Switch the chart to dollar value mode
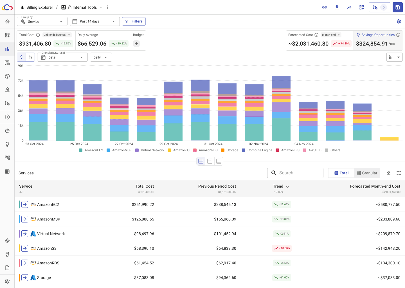Screen dimensions: 405x288 (x=21, y=57)
